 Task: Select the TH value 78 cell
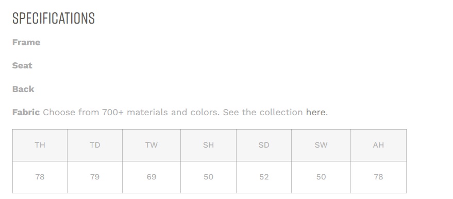pos(40,177)
